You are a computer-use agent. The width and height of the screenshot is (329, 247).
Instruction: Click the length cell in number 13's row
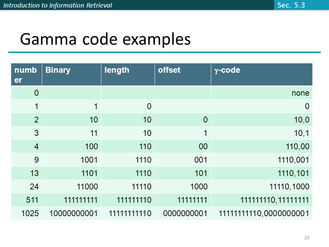coord(128,173)
